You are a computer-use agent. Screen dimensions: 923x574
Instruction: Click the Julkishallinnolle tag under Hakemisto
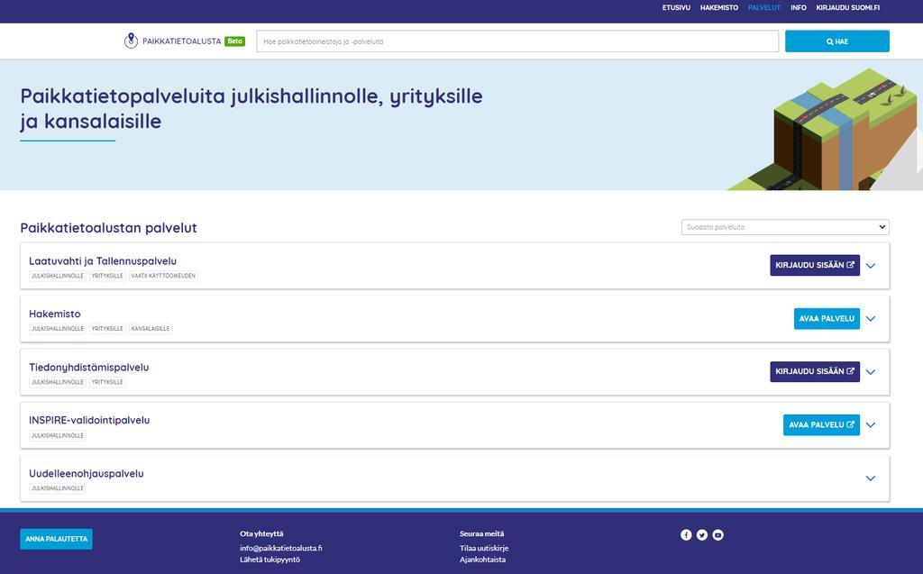point(58,329)
